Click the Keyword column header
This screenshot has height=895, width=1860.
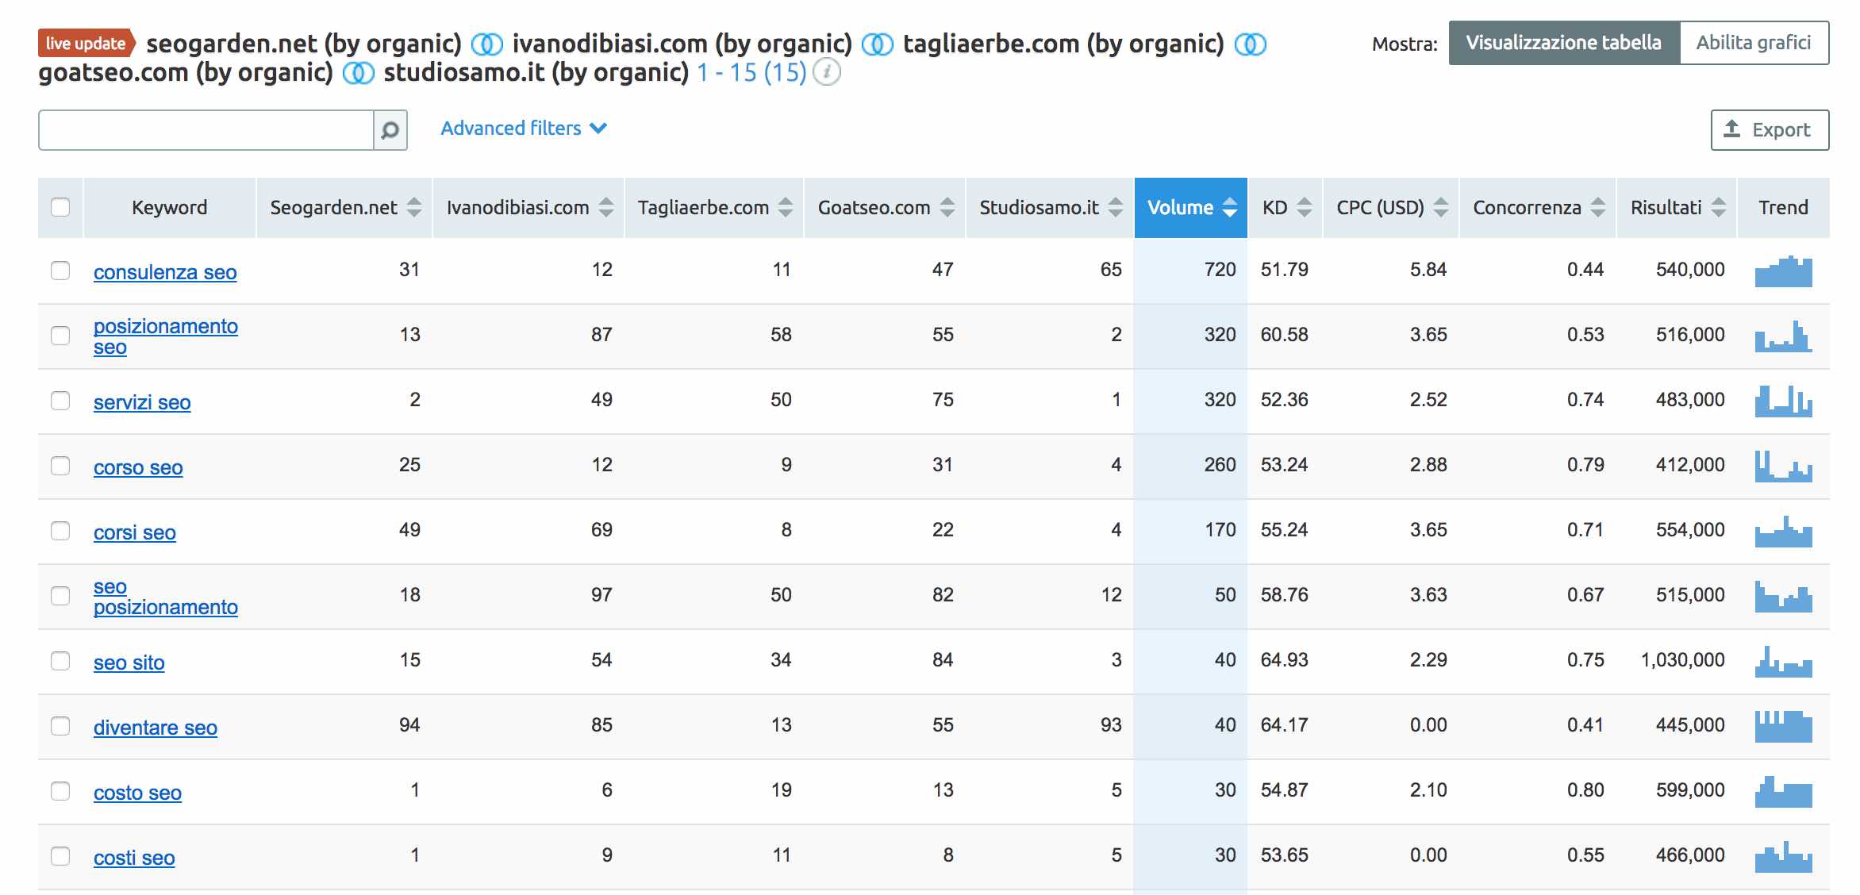point(170,208)
